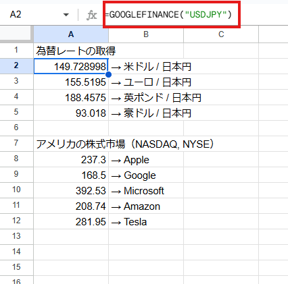Image resolution: width=288 pixels, height=284 pixels.
Task: Select column C header
Action: pyautogui.click(x=221, y=34)
